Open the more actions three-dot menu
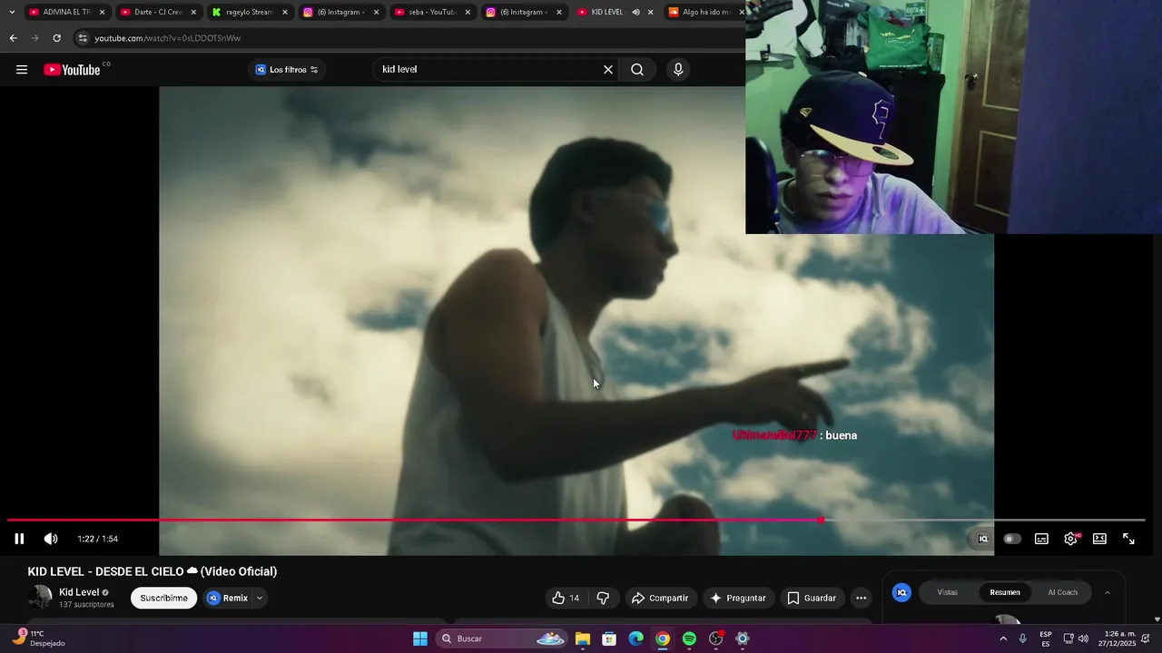The image size is (1162, 653). pyautogui.click(x=861, y=598)
